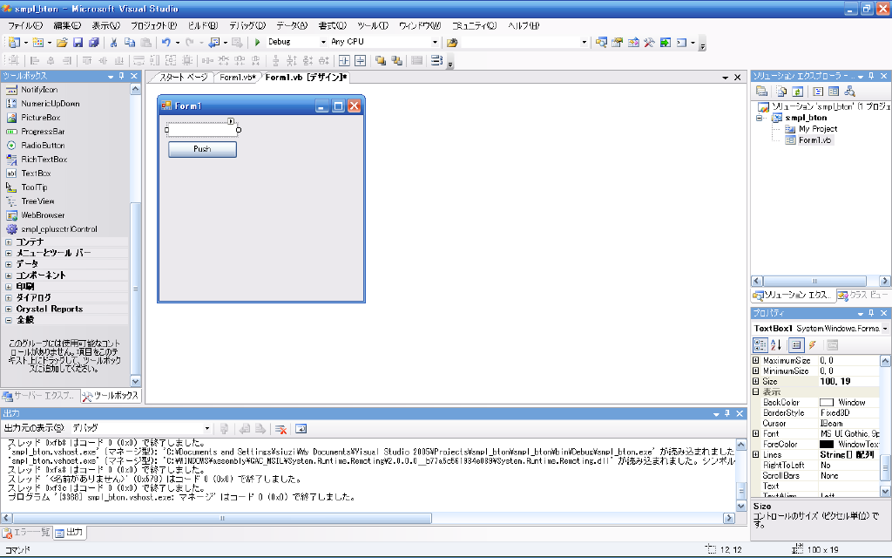892x558 pixels.
Task: Click the Save All icon
Action: click(x=94, y=42)
